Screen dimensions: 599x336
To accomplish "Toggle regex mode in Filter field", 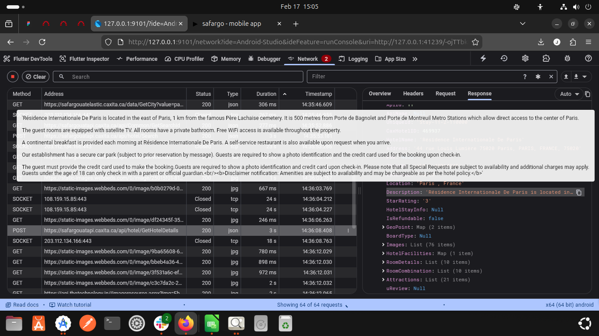I will (538, 77).
